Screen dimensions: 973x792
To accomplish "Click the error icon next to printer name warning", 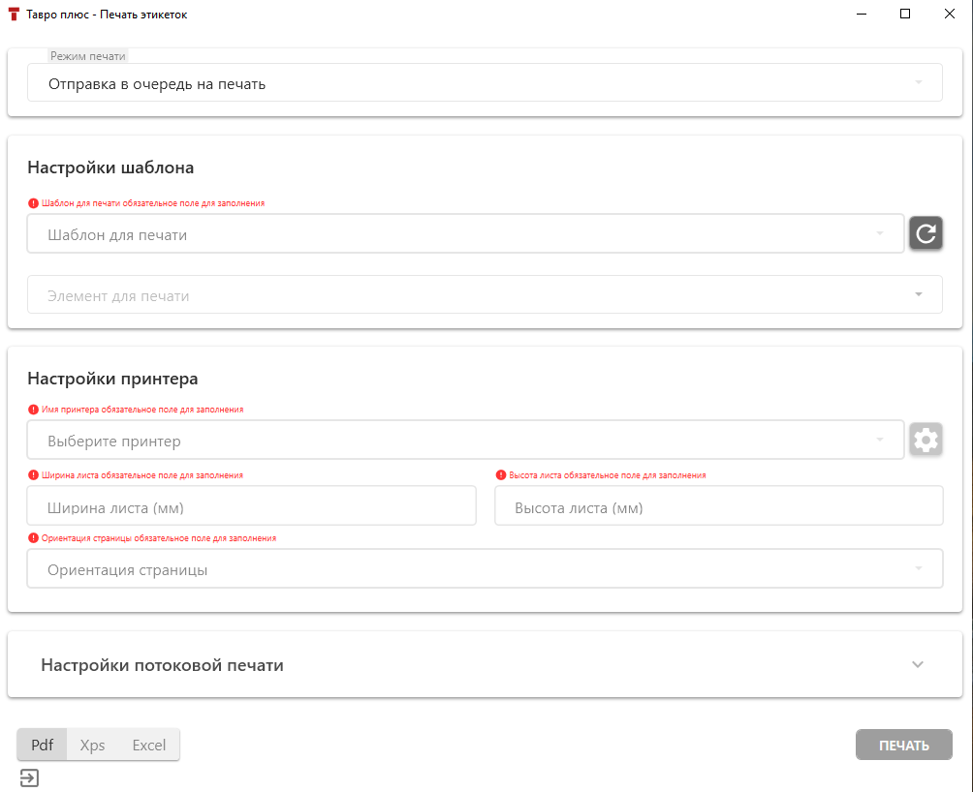I will (x=34, y=410).
